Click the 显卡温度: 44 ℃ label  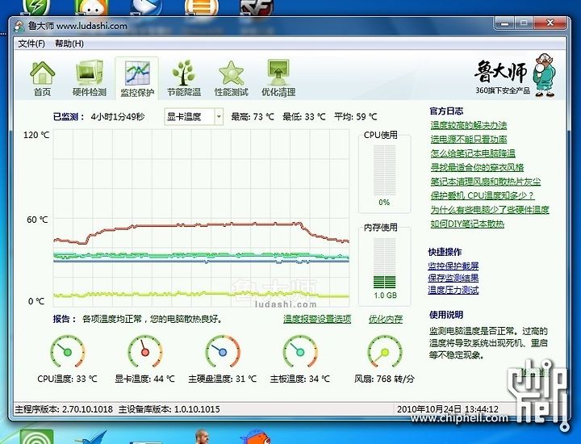coord(144,379)
